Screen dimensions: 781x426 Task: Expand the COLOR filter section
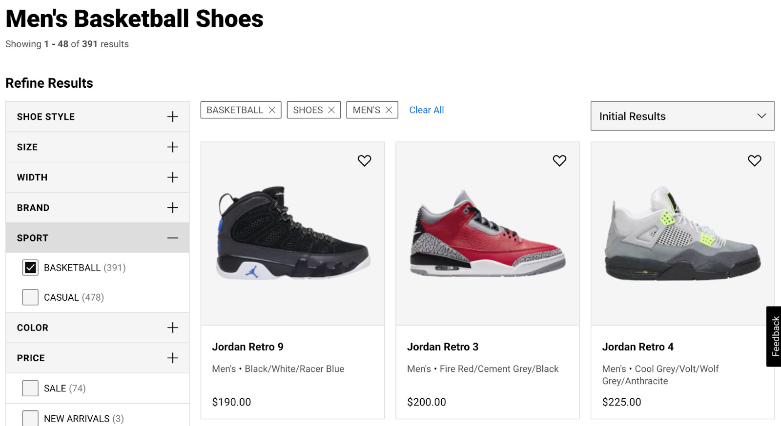coord(172,328)
